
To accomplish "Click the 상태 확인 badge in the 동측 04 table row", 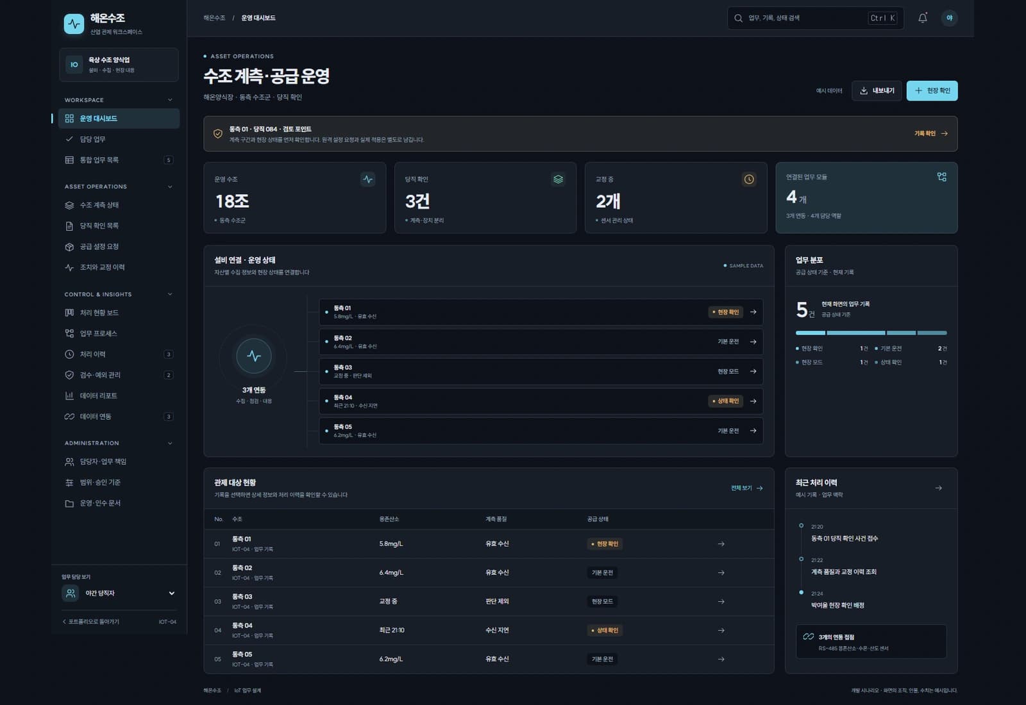I will [605, 630].
